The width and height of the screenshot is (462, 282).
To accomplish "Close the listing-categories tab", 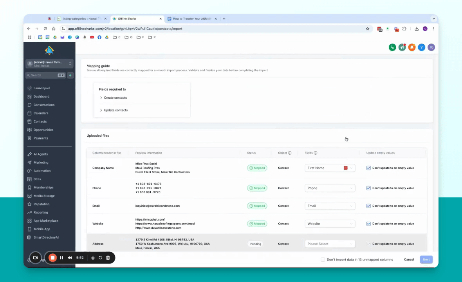I will pyautogui.click(x=105, y=18).
